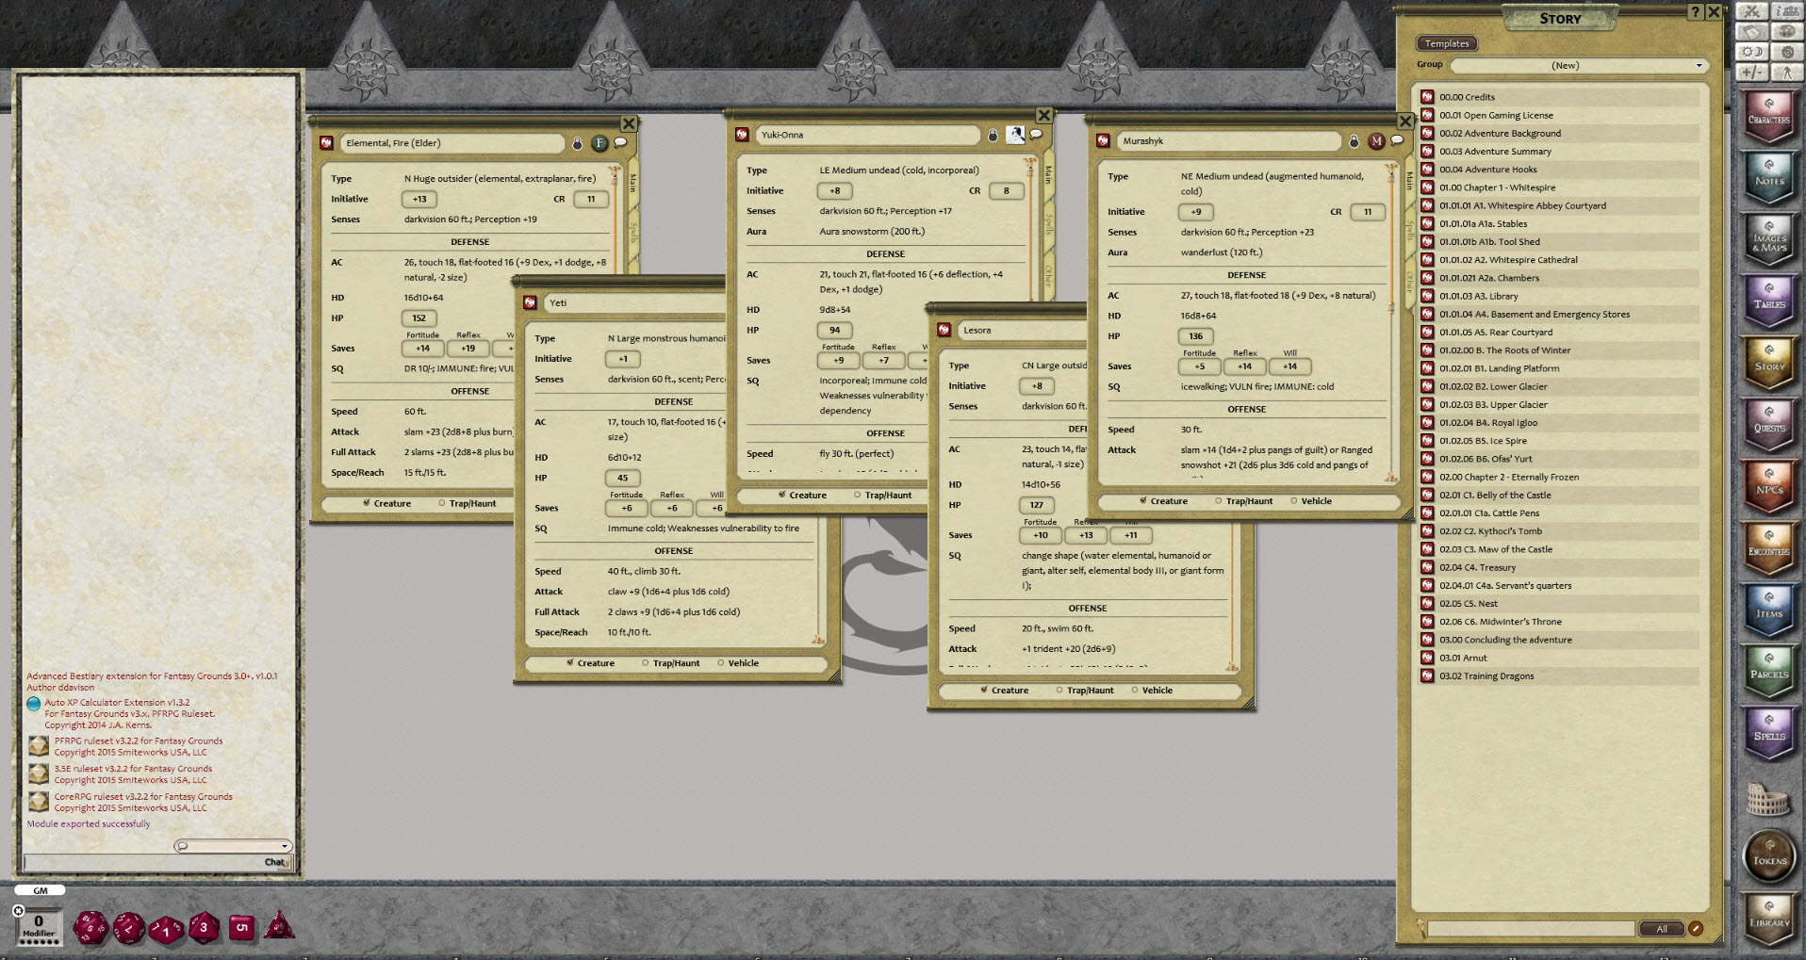Open story entry 02.02 Kythoci's Tomb

coord(1489,531)
